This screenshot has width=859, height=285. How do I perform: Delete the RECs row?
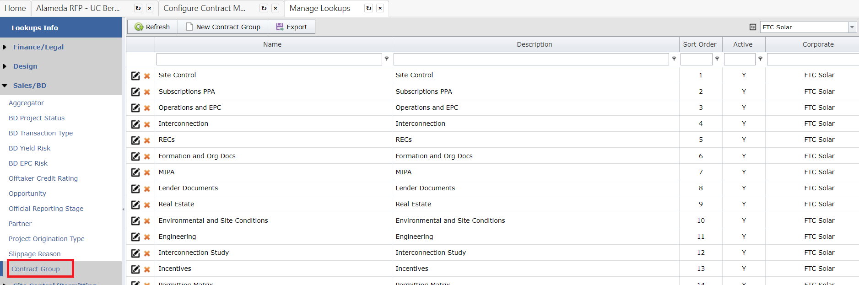[x=147, y=140]
